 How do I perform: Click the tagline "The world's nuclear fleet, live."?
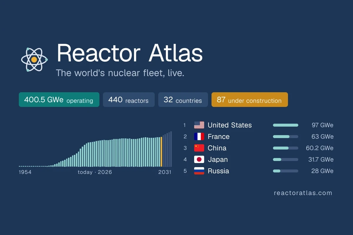click(x=120, y=73)
